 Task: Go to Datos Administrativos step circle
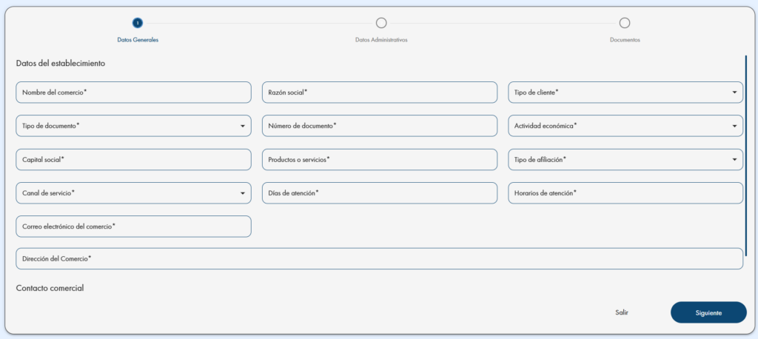point(381,23)
